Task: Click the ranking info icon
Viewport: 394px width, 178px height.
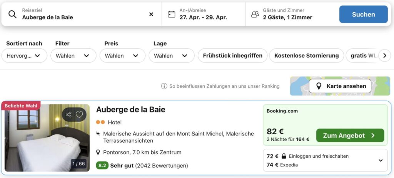Action: coord(164,86)
